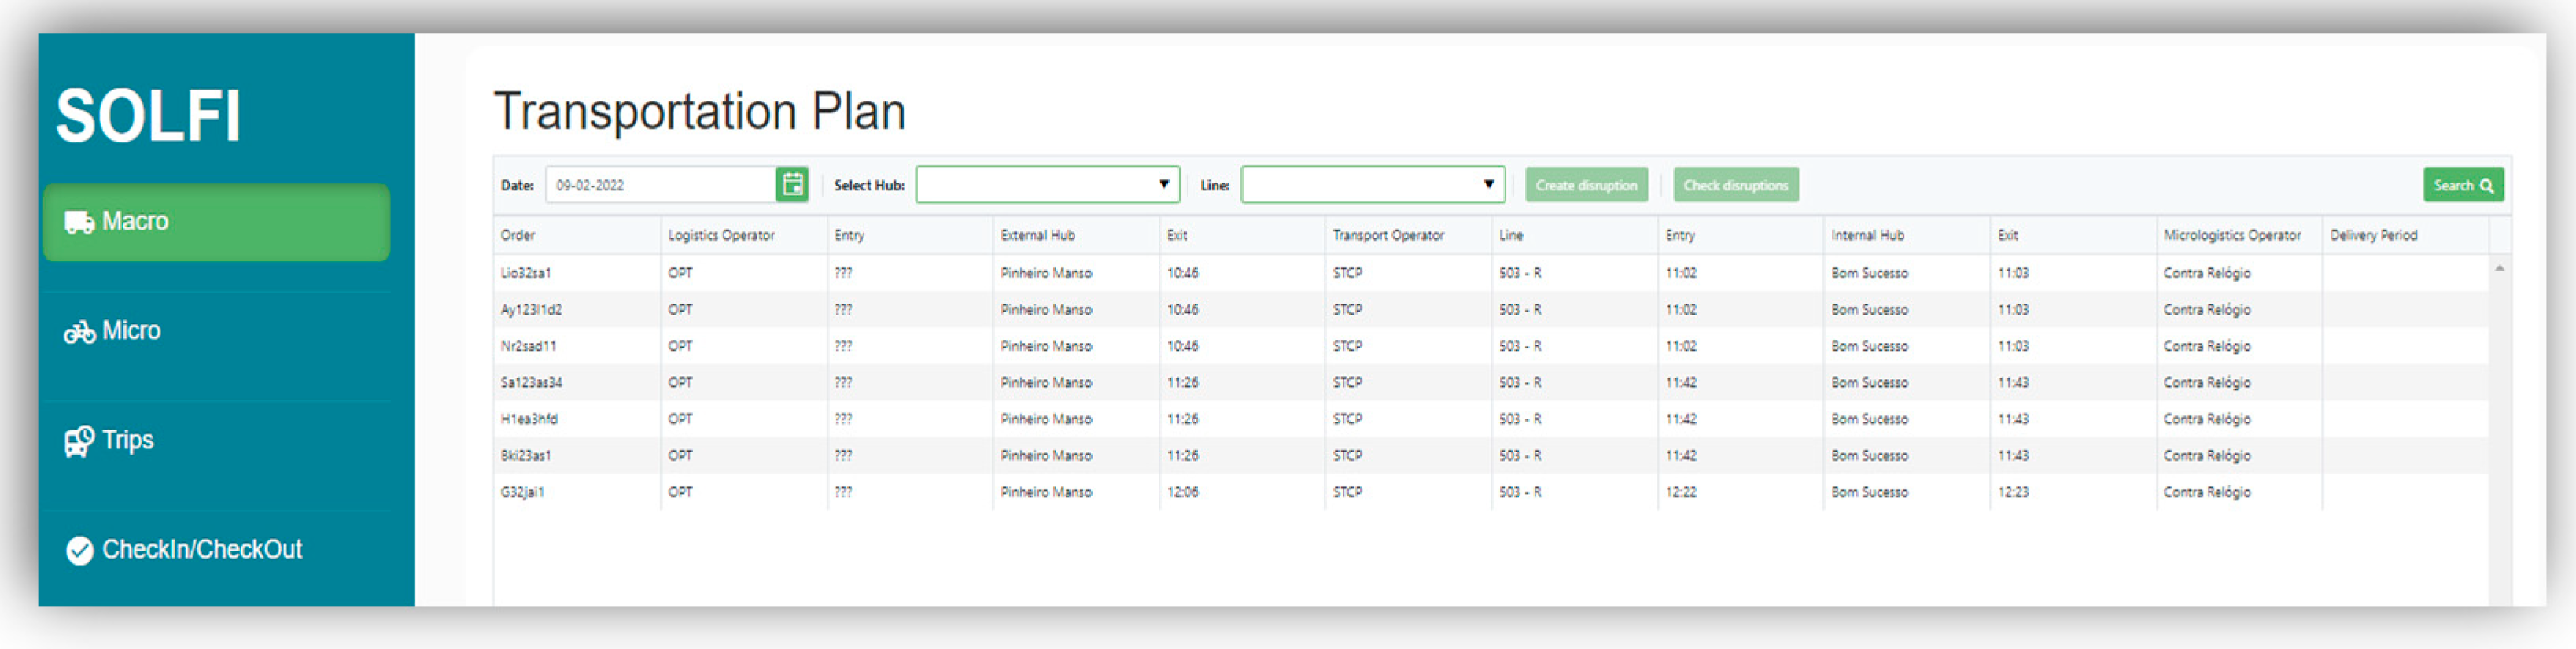This screenshot has width=2576, height=649.
Task: Click the Macro truck icon
Action: point(79,222)
